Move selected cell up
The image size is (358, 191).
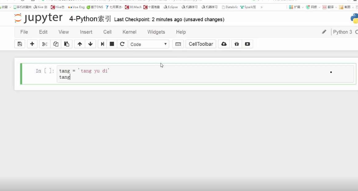80,44
